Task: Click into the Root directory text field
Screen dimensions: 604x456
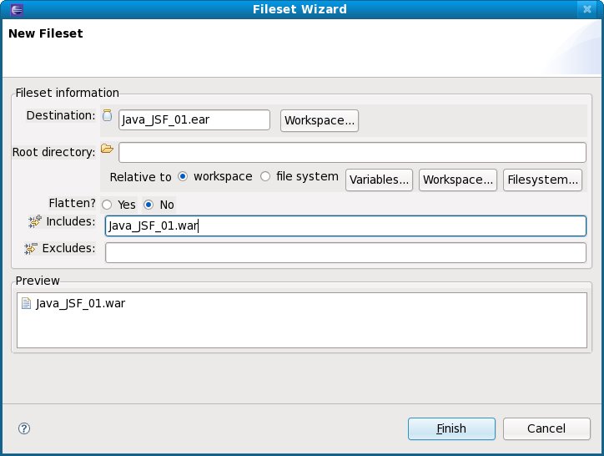Action: [352, 152]
